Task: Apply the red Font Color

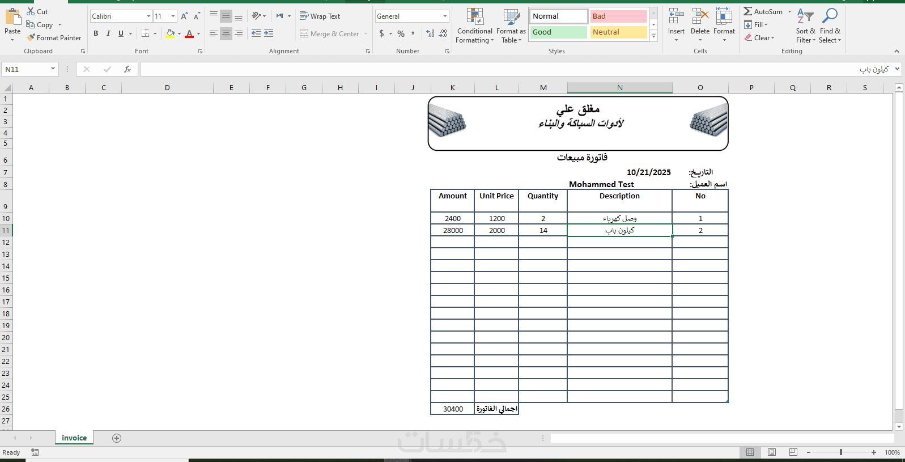Action: [x=189, y=33]
